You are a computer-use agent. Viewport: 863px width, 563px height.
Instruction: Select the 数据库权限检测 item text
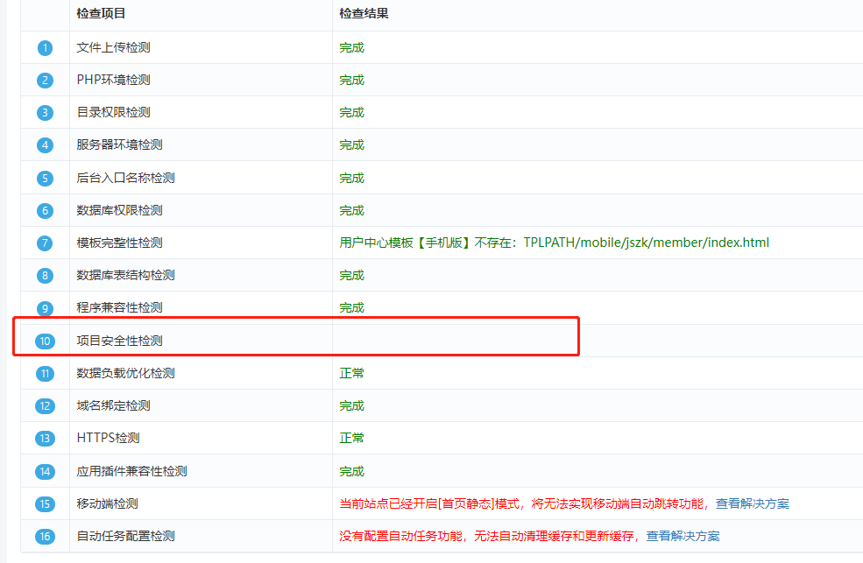tap(119, 210)
